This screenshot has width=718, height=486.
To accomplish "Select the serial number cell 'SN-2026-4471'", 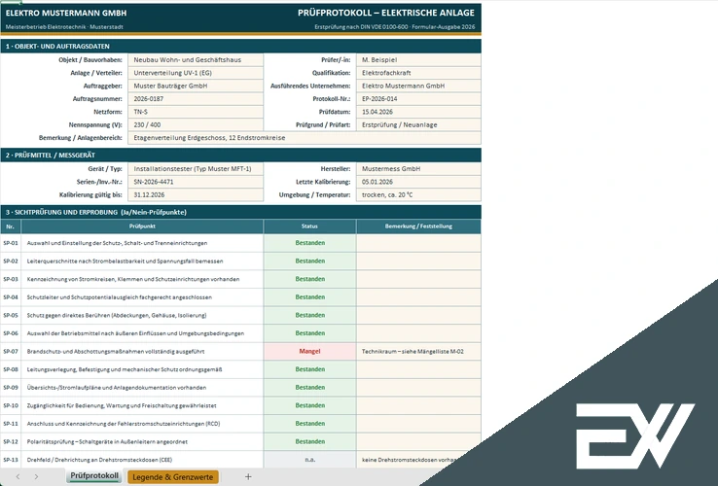I will pyautogui.click(x=196, y=182).
